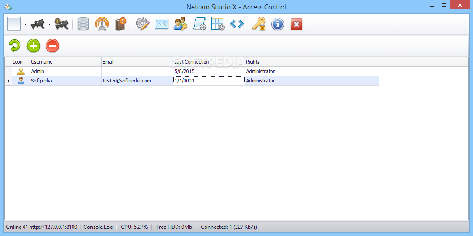Open the layout button dropdown arrow
Screen dimensions: 473x236
(26, 24)
